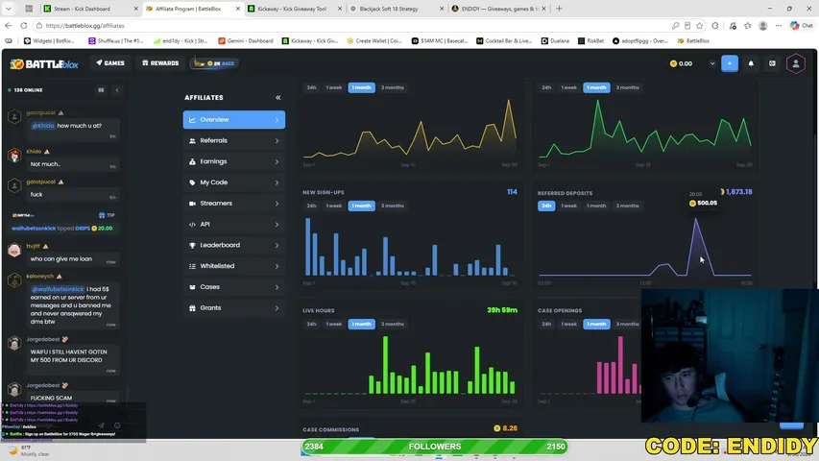Expand the API row chevron
The width and height of the screenshot is (819, 461).
(x=277, y=224)
